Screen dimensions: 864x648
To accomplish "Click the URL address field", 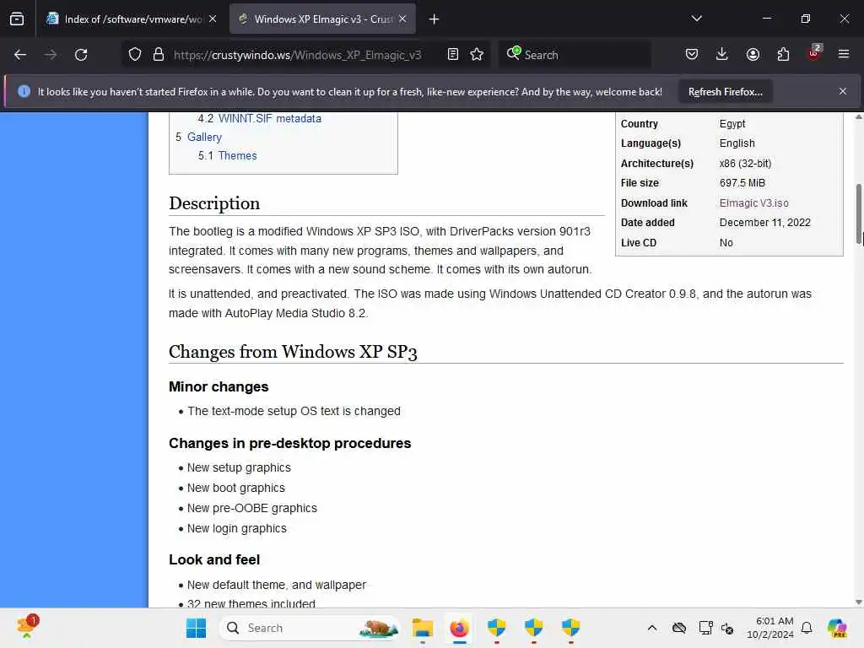I will [x=298, y=55].
